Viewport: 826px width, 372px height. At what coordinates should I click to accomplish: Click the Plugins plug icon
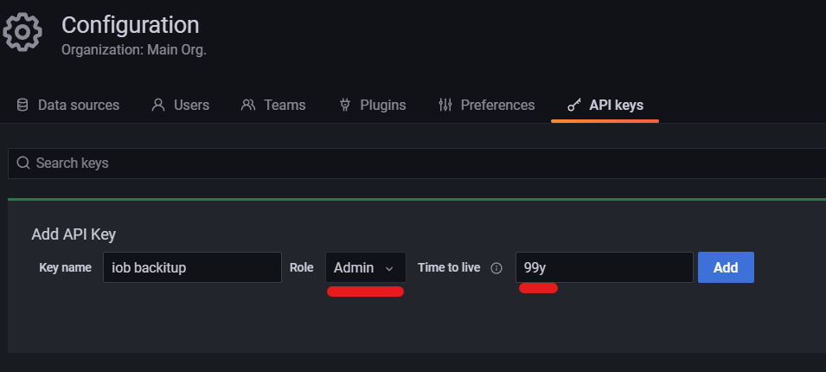coord(344,106)
